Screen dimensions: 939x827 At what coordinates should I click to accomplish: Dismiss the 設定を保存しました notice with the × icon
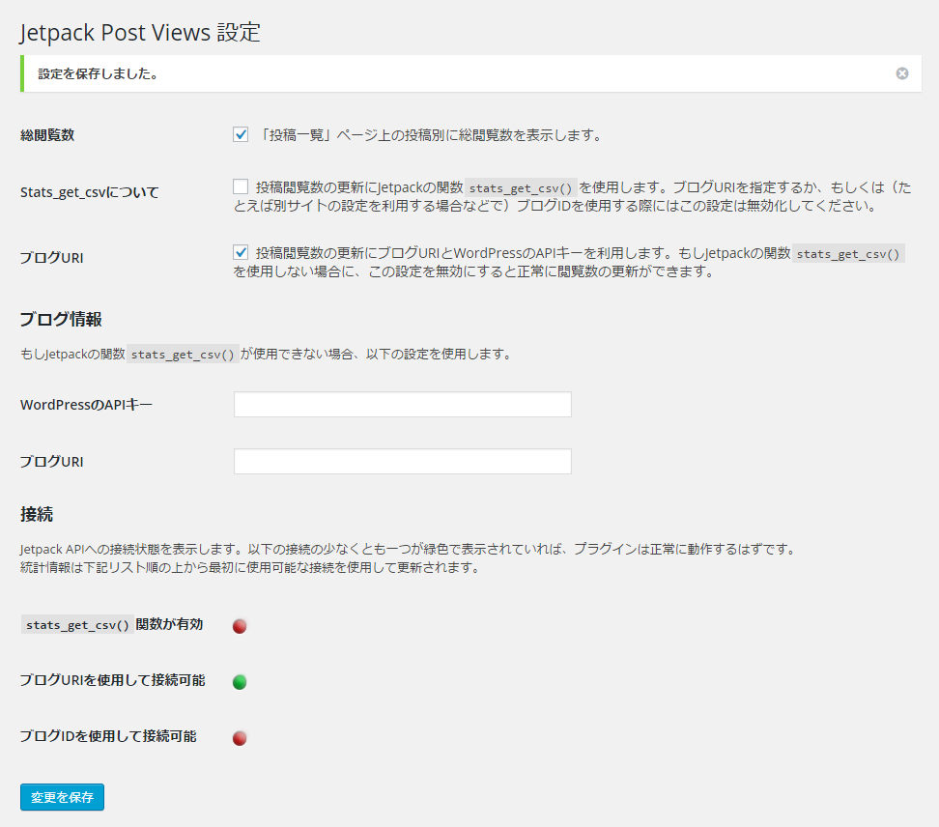(901, 72)
